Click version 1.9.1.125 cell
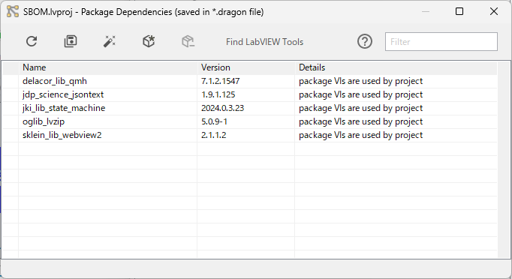The image size is (512, 279). coord(246,94)
